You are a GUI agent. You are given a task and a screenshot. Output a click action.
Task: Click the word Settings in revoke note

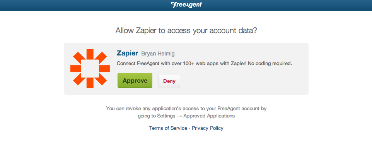pos(166,116)
